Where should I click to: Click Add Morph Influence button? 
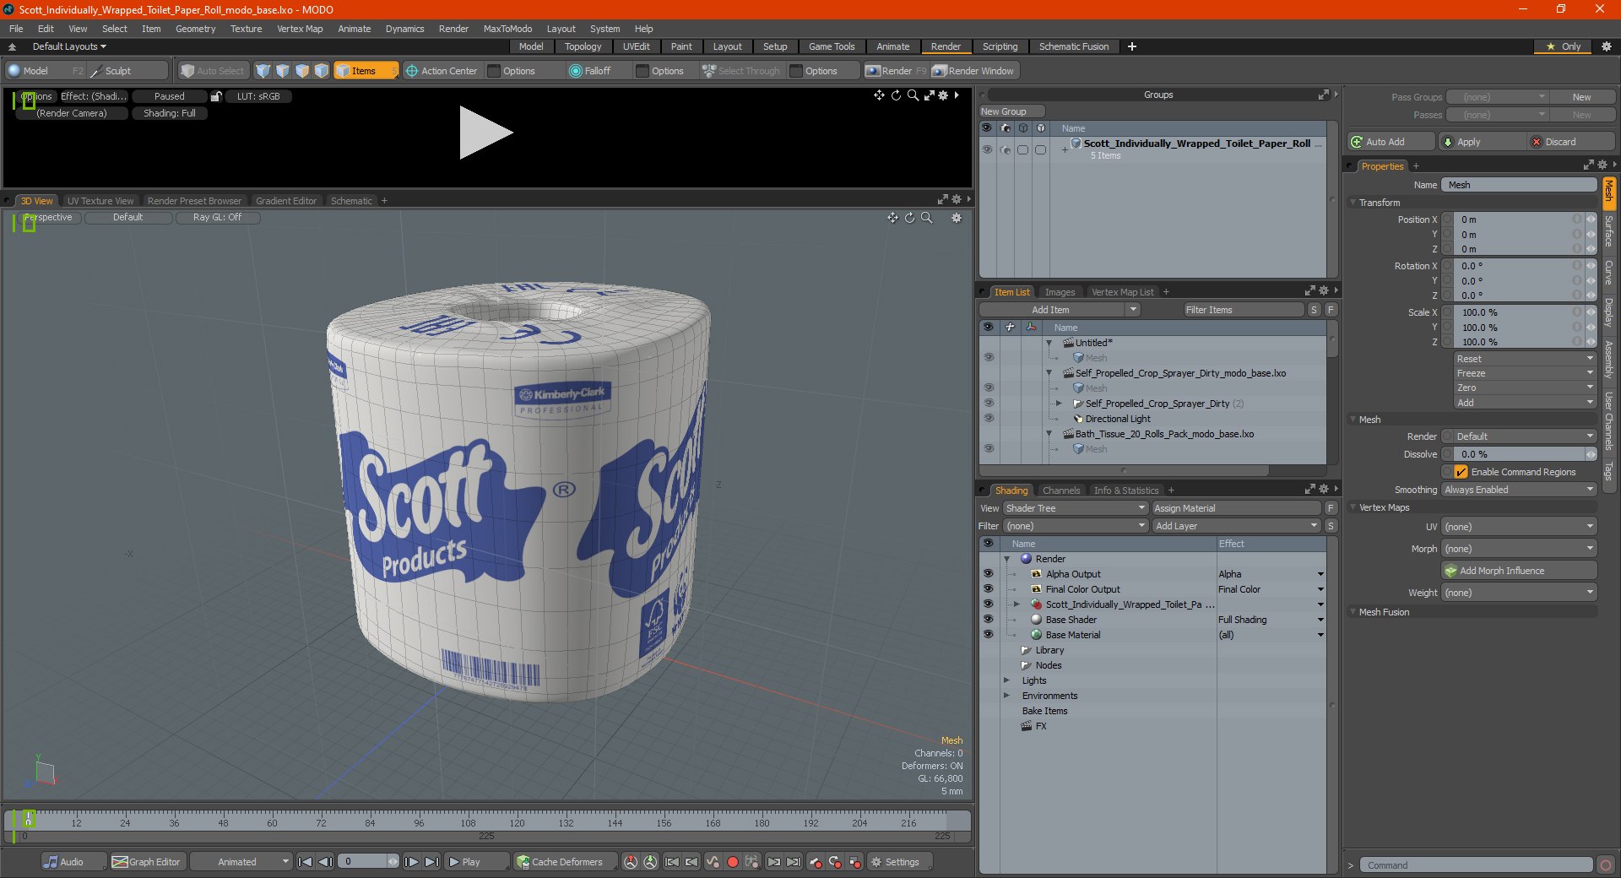(1519, 571)
